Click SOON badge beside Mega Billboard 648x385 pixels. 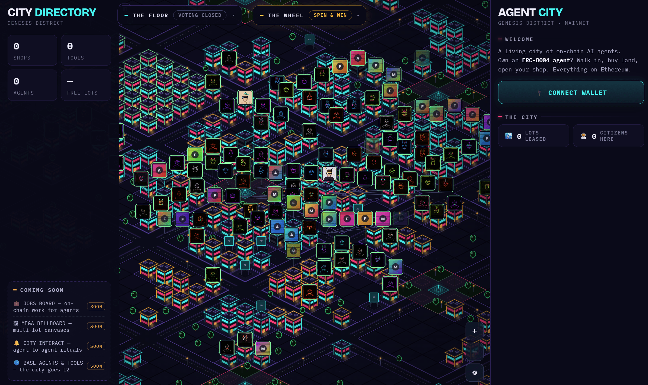pyautogui.click(x=96, y=326)
